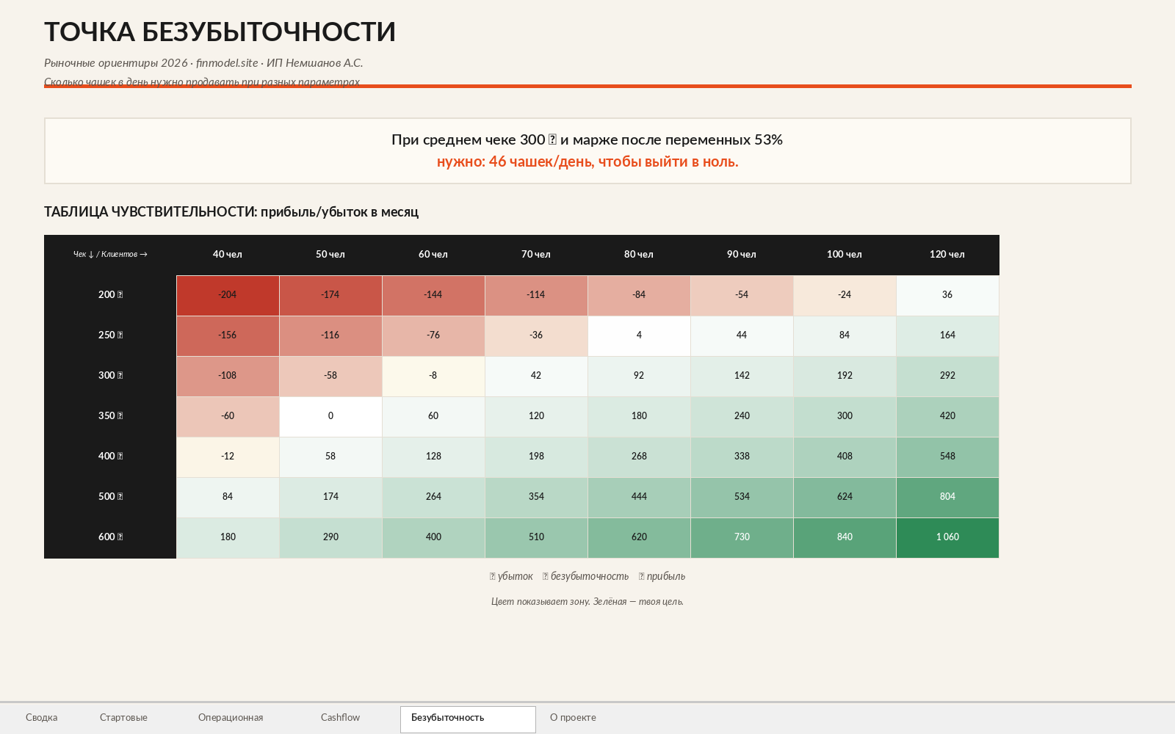Select the break-even cell showing '0'

[330, 416]
